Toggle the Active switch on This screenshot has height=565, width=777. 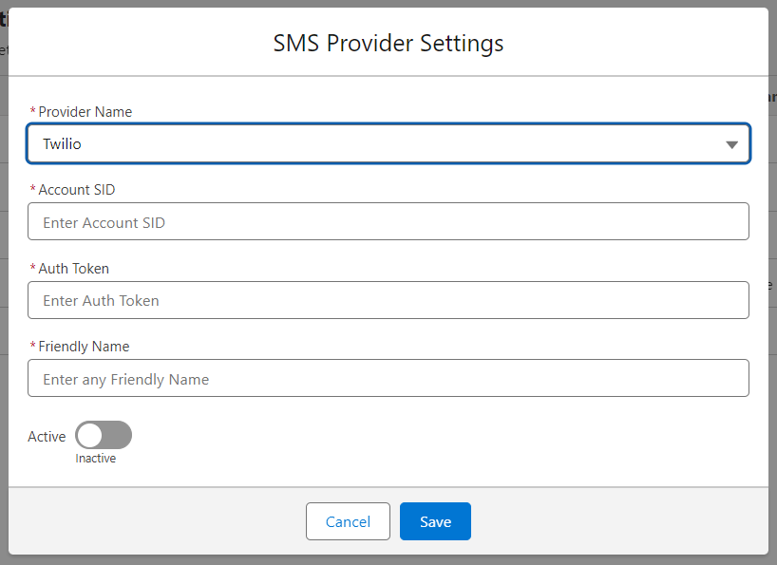click(104, 435)
